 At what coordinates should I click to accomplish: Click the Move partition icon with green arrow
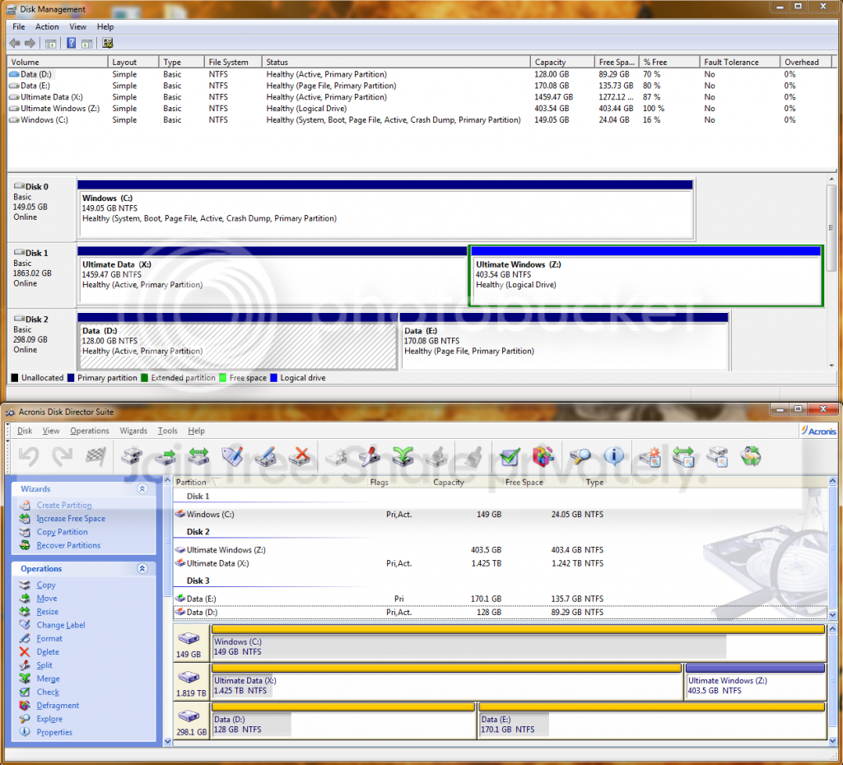(165, 457)
